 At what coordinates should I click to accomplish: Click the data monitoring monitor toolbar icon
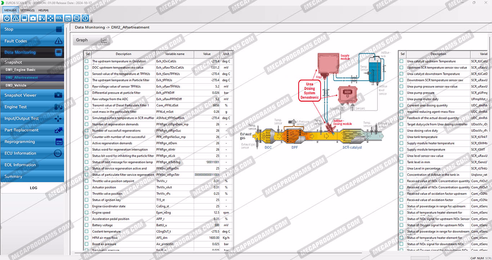pyautogui.click(x=24, y=18)
